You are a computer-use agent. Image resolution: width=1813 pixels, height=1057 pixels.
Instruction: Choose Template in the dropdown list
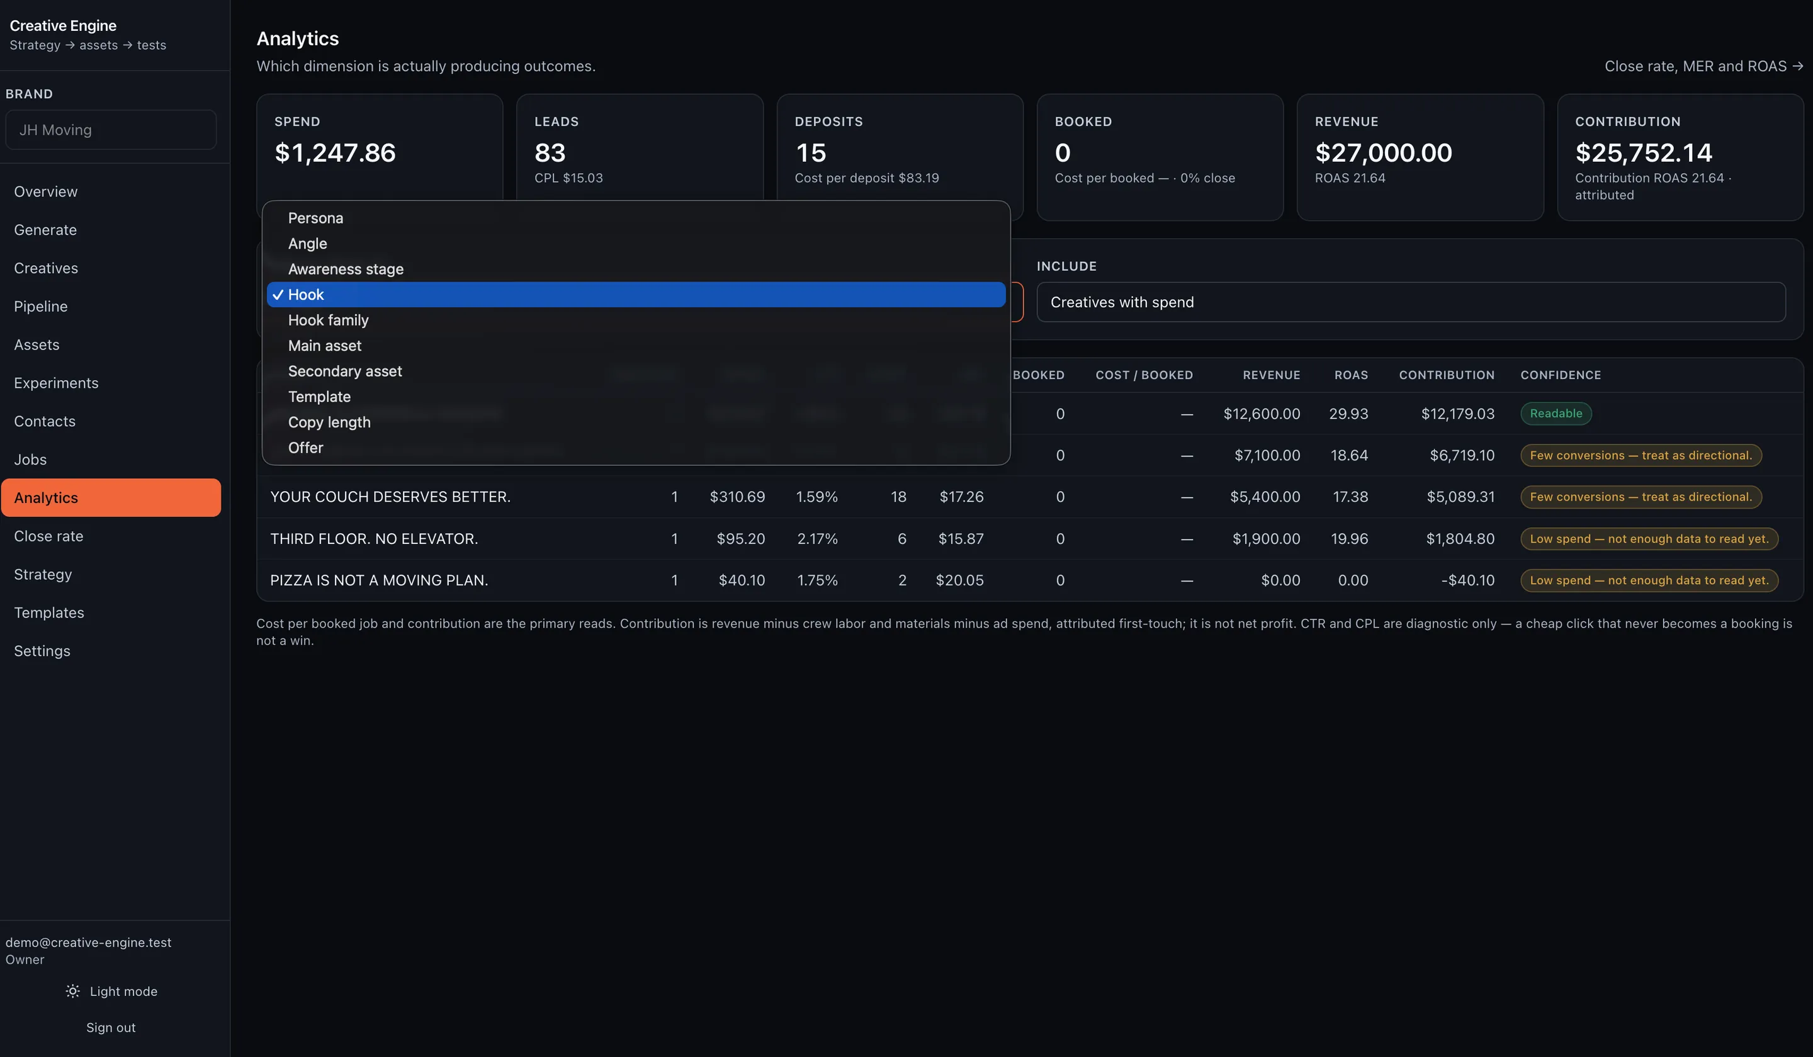coord(636,397)
